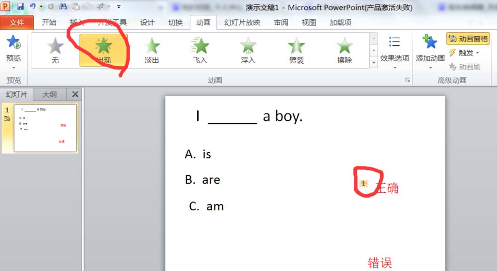Select the red 正确 text box
This screenshot has width=497, height=271.
point(387,188)
